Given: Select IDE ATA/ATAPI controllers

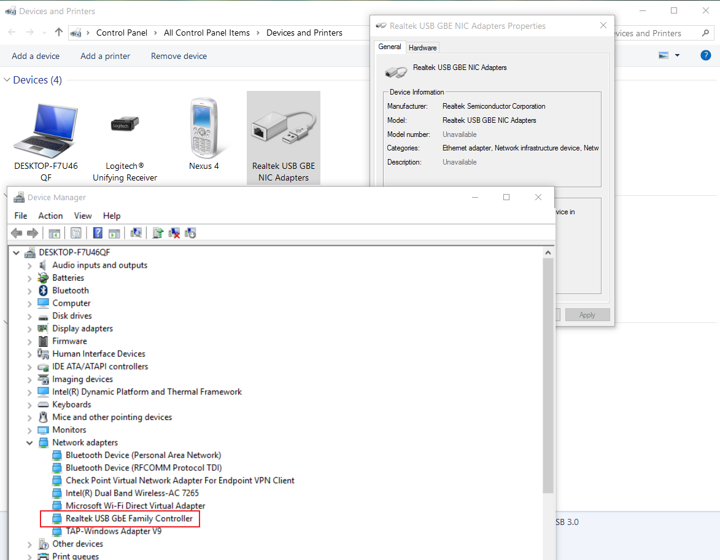Looking at the screenshot, I should click(x=100, y=367).
